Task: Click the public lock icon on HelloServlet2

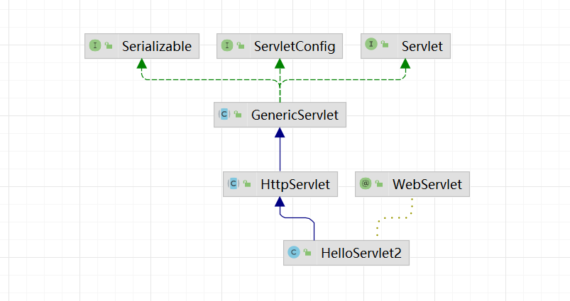Action: (307, 252)
